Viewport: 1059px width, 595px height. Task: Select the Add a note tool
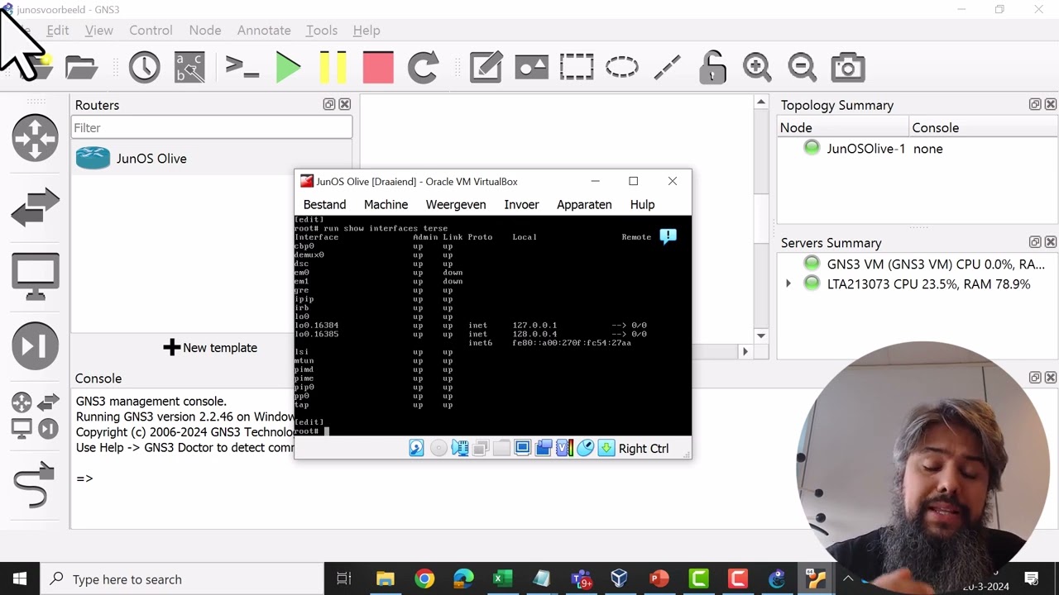[486, 67]
